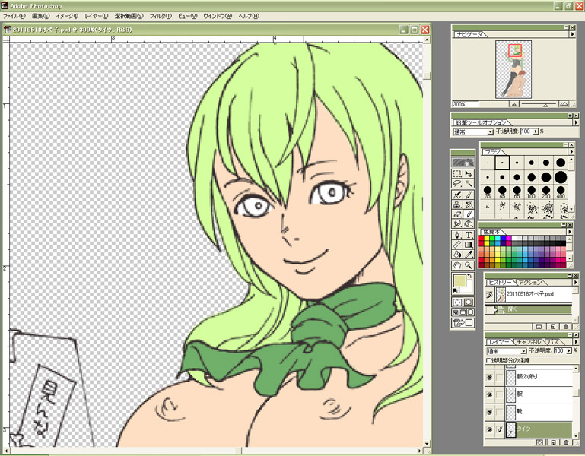Viewport: 585px width, 456px height.
Task: Select the Hand tool
Action: pyautogui.click(x=457, y=266)
